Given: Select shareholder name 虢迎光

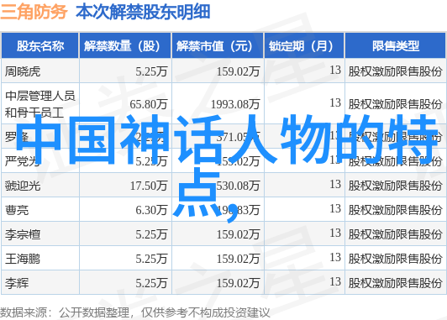Looking at the screenshot, I should coord(23,186).
